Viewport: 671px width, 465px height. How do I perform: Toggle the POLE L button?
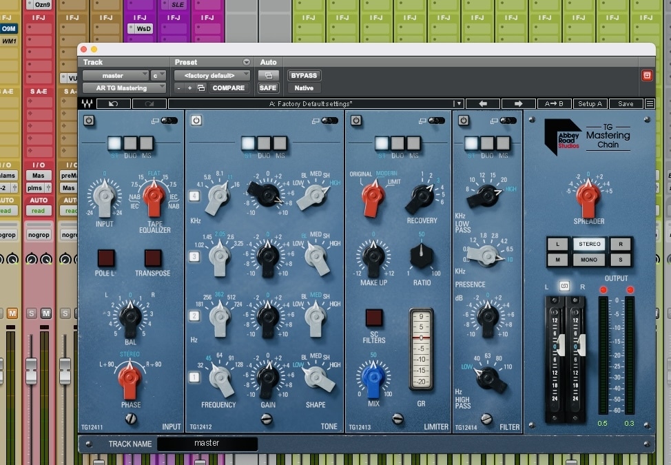(105, 258)
